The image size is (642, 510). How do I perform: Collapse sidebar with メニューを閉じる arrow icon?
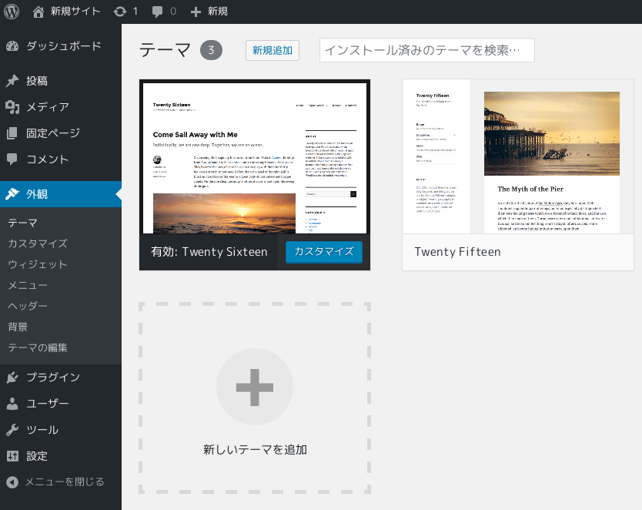pos(12,482)
